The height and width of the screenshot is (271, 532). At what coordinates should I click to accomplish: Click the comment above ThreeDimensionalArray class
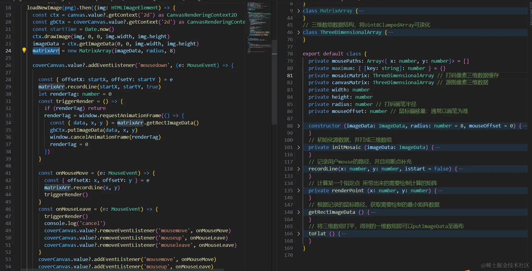[366, 25]
